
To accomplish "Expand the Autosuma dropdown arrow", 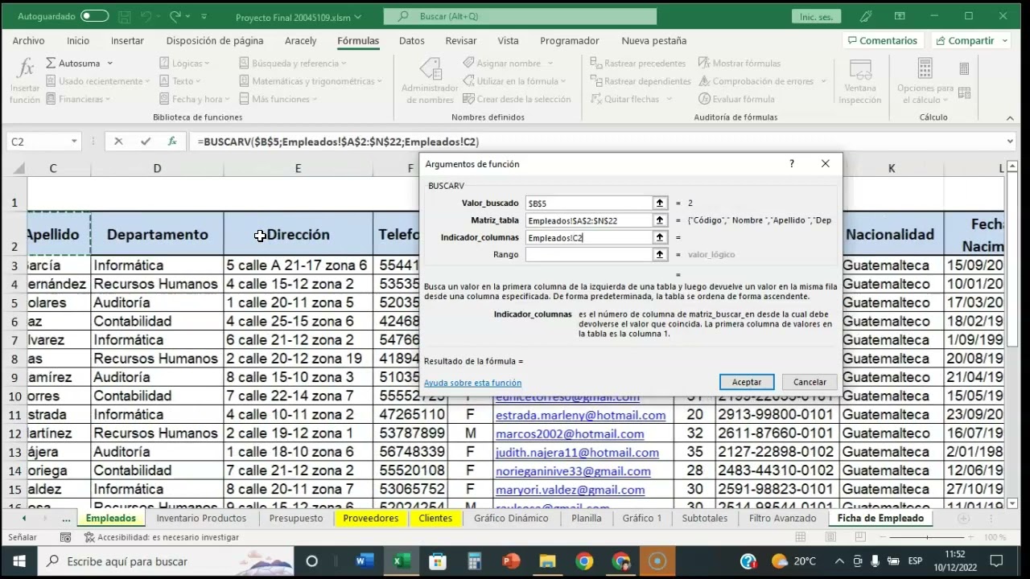I will pos(110,64).
